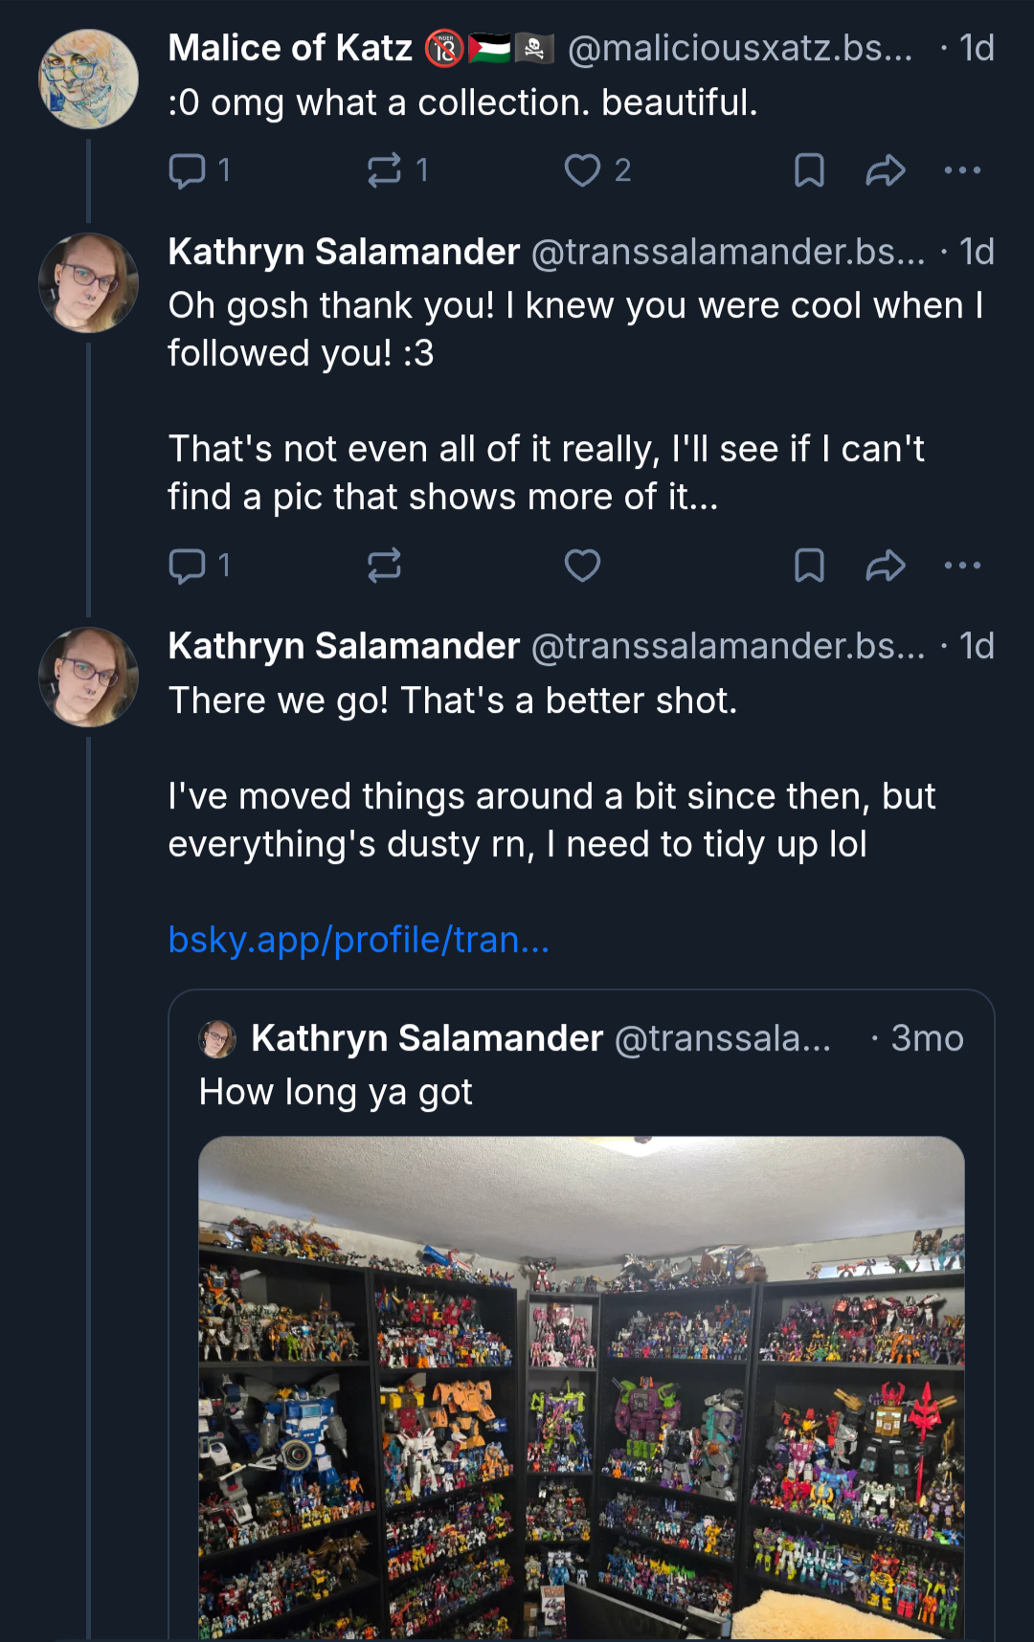The image size is (1034, 1642).
Task: Open the Transformers collection shelf photo
Action: tap(581, 1387)
